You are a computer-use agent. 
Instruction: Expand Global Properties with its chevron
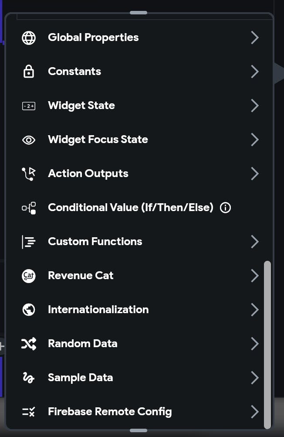click(x=255, y=38)
